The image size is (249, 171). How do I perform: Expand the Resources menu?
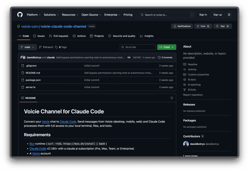70,15
